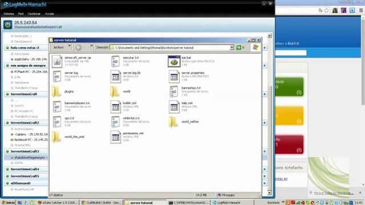Select the server.log text file icon
Image resolution: width=365 pixels, height=205 pixels.
(57, 76)
